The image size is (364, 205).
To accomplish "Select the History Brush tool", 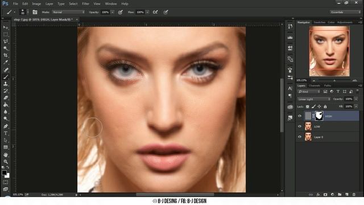I will [6, 91].
